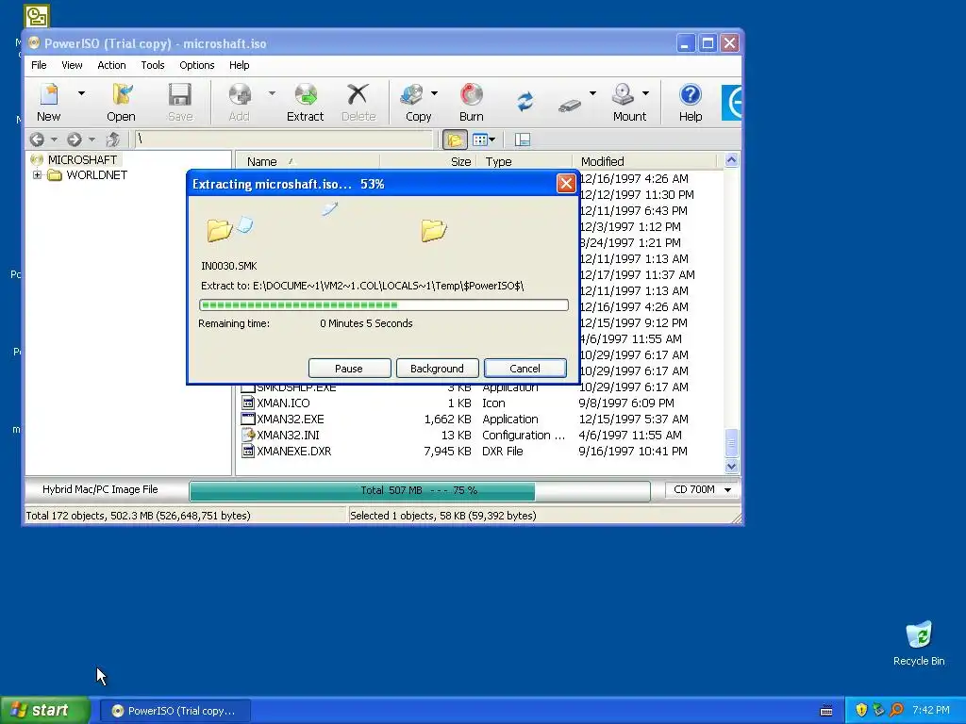The height and width of the screenshot is (724, 966).
Task: Click the Extract toolbar icon
Action: [305, 95]
